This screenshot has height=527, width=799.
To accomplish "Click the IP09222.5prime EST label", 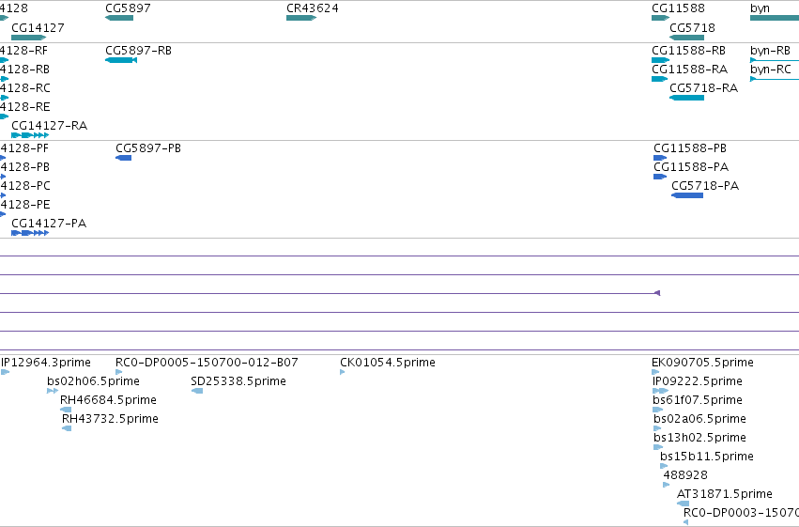I will tap(698, 381).
